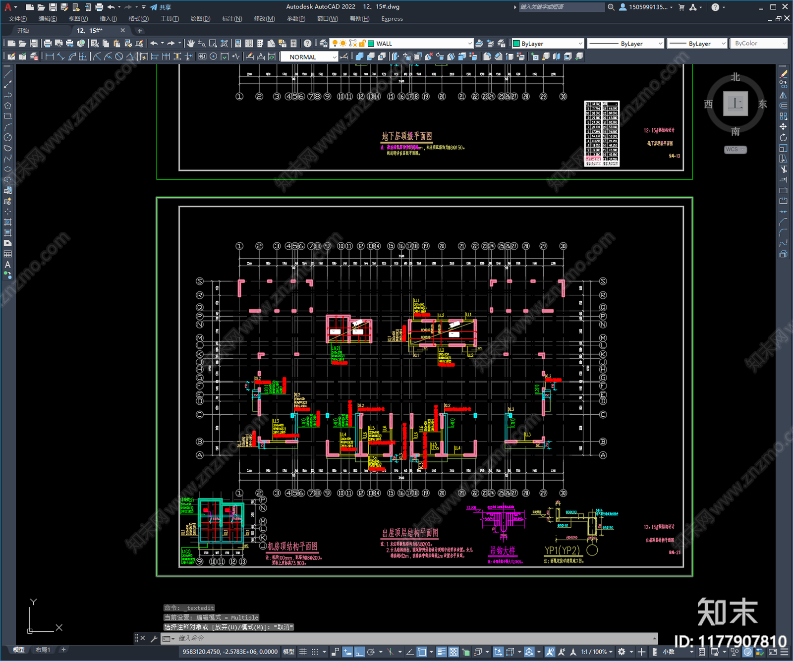Click the user account 1505999135 button
793x661 pixels.
(x=646, y=7)
